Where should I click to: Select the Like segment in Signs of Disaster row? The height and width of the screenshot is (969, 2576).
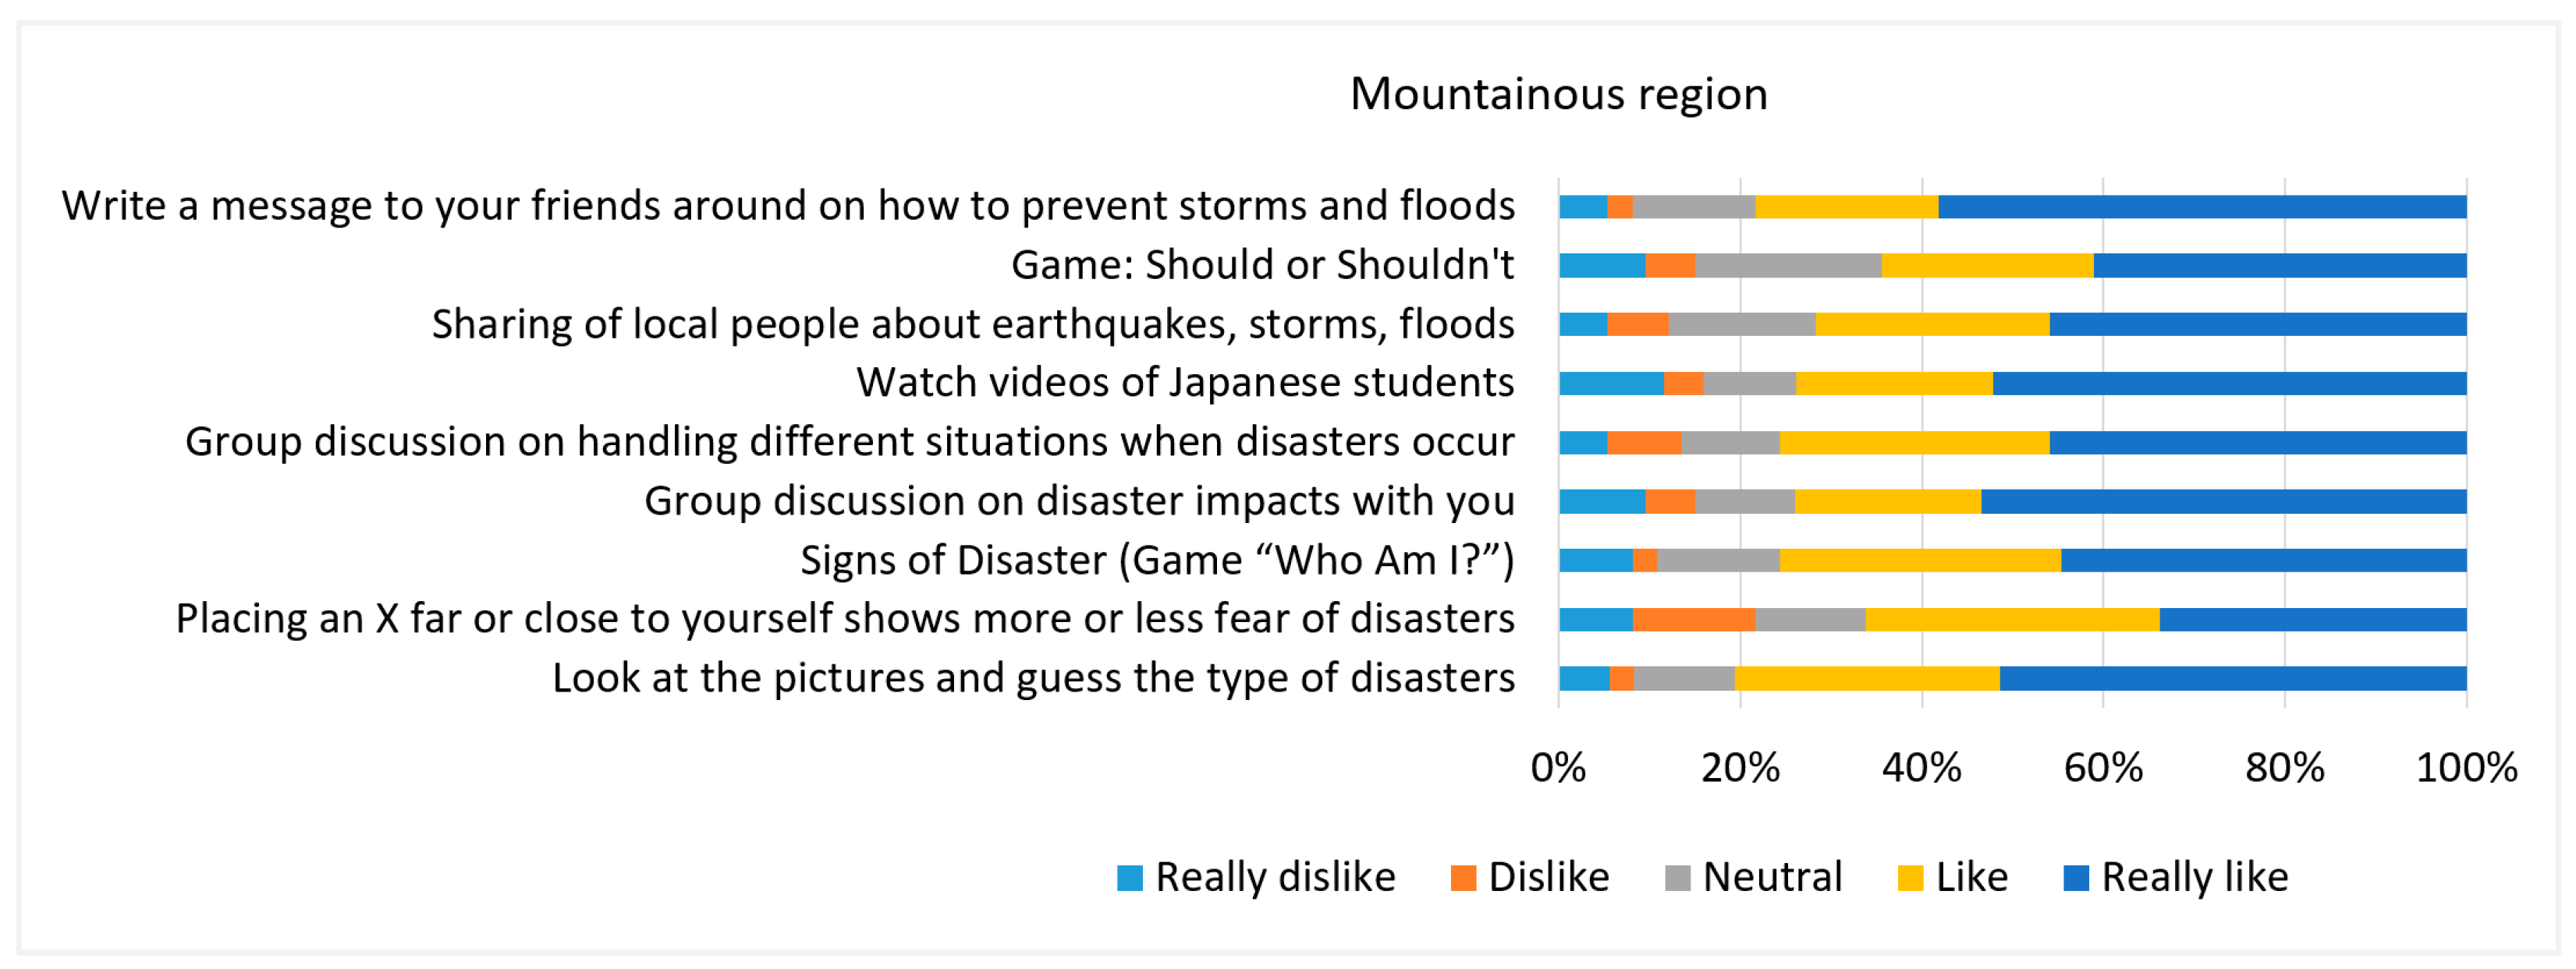1920,561
